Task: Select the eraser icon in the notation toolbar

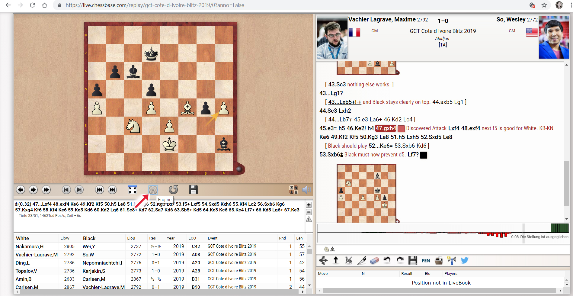Action: 374,260
